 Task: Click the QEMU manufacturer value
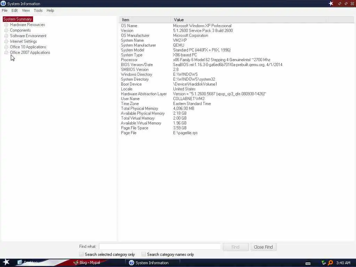tap(179, 45)
